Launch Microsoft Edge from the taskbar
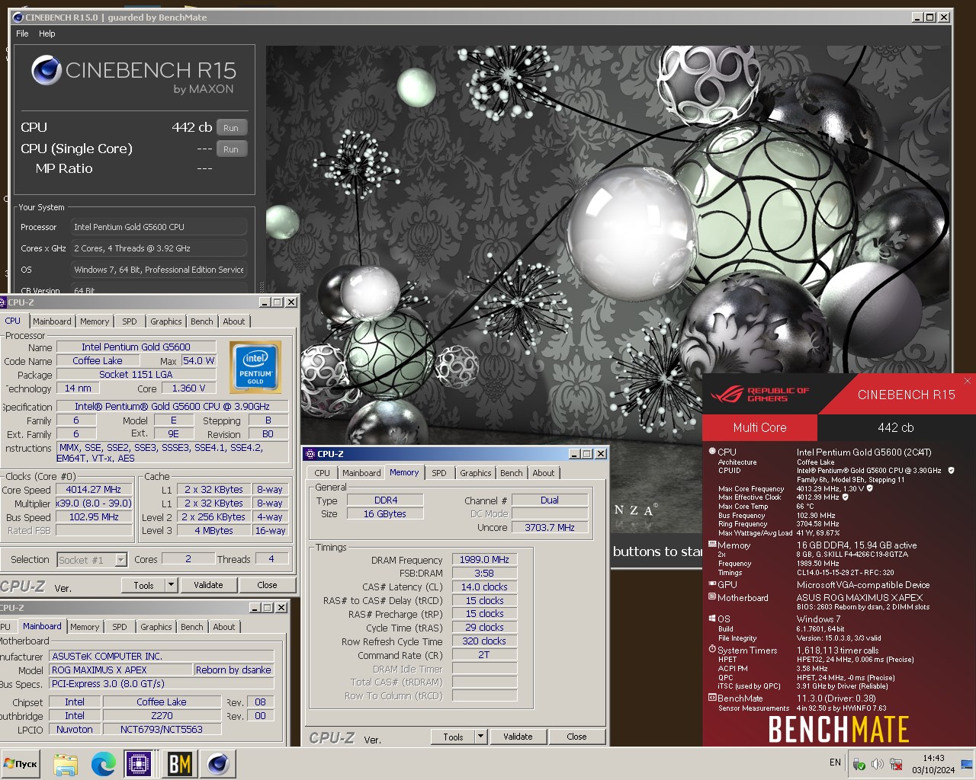 click(103, 764)
